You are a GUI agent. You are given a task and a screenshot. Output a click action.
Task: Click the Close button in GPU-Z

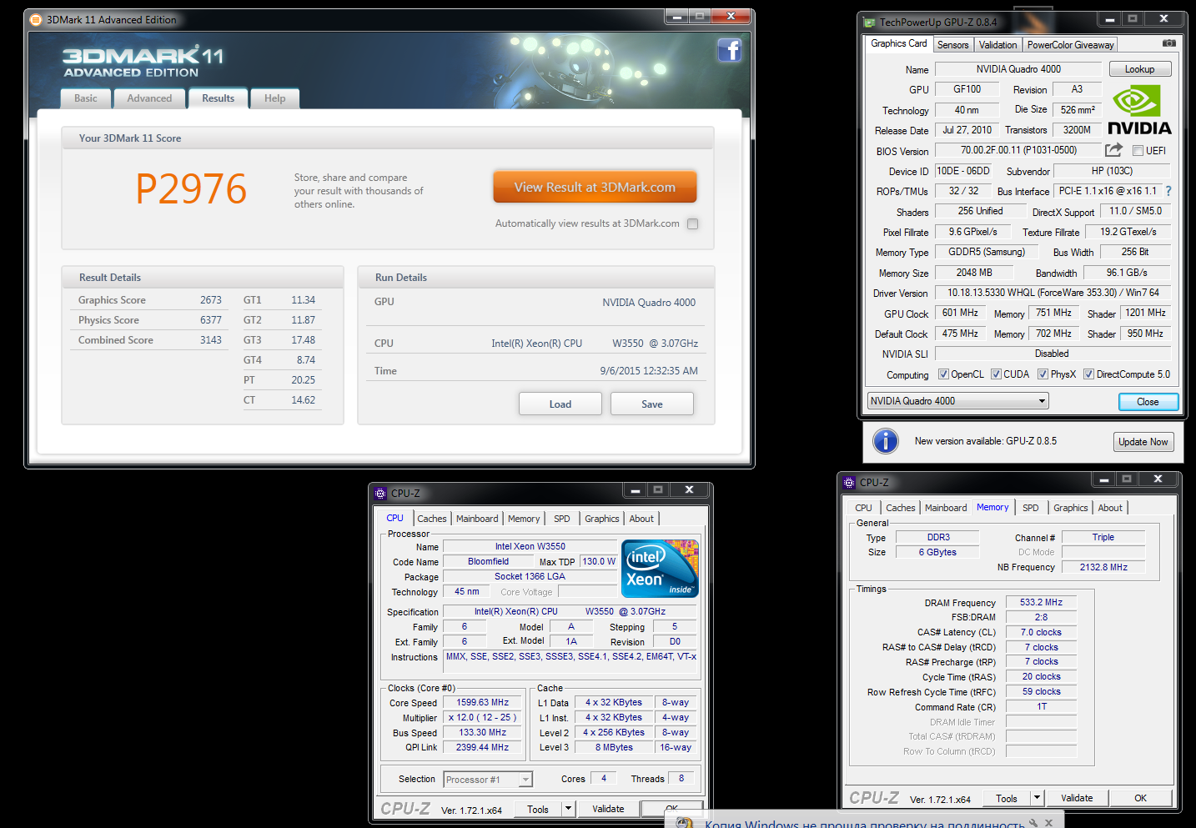point(1148,402)
